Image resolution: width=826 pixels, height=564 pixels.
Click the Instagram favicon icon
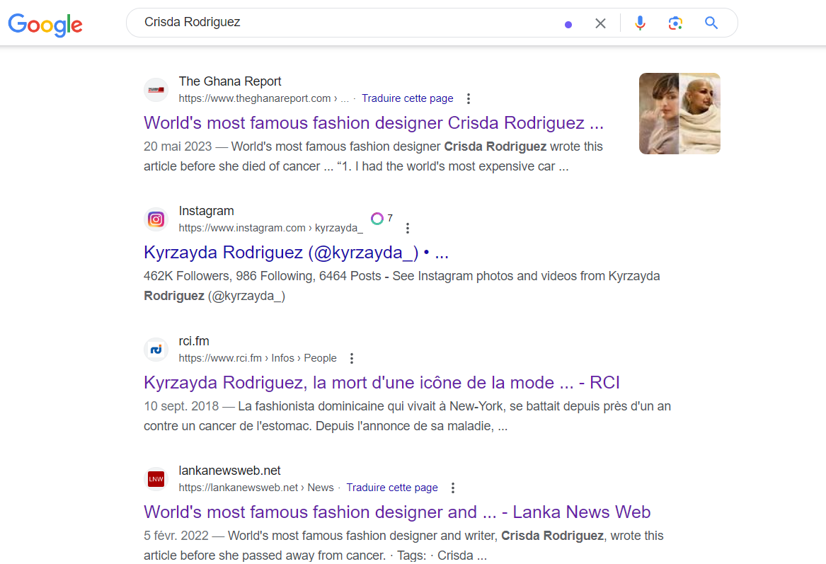pyautogui.click(x=156, y=219)
